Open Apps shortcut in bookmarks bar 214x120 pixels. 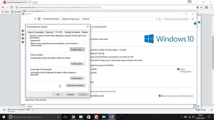point(5,12)
